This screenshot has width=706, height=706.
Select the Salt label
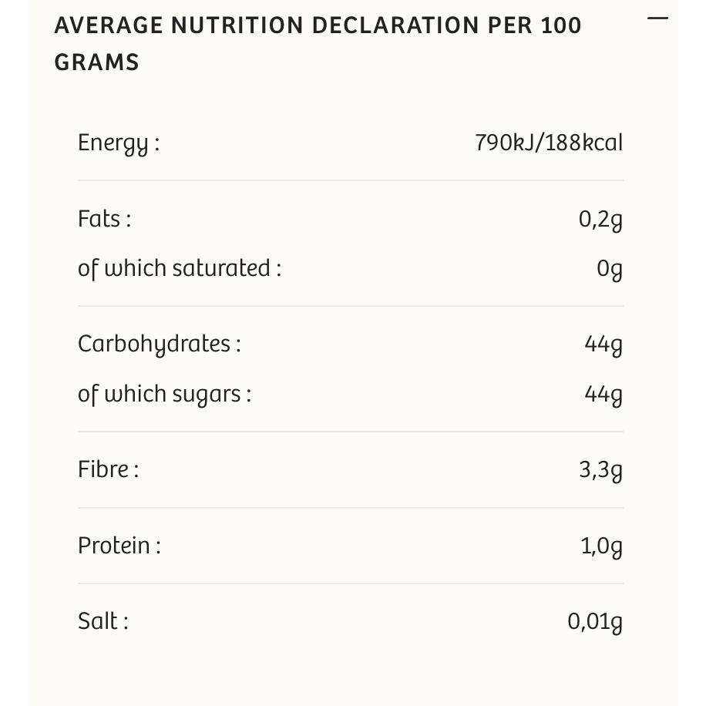(103, 620)
